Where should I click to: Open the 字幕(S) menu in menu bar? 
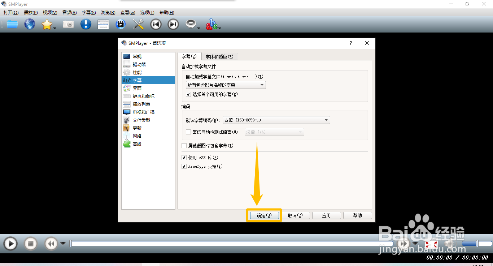coord(89,13)
